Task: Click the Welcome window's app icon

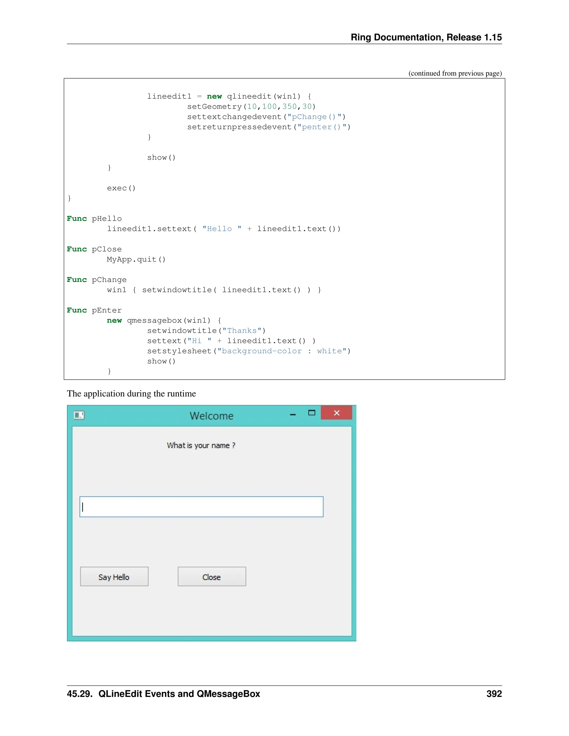Action: pyautogui.click(x=79, y=415)
